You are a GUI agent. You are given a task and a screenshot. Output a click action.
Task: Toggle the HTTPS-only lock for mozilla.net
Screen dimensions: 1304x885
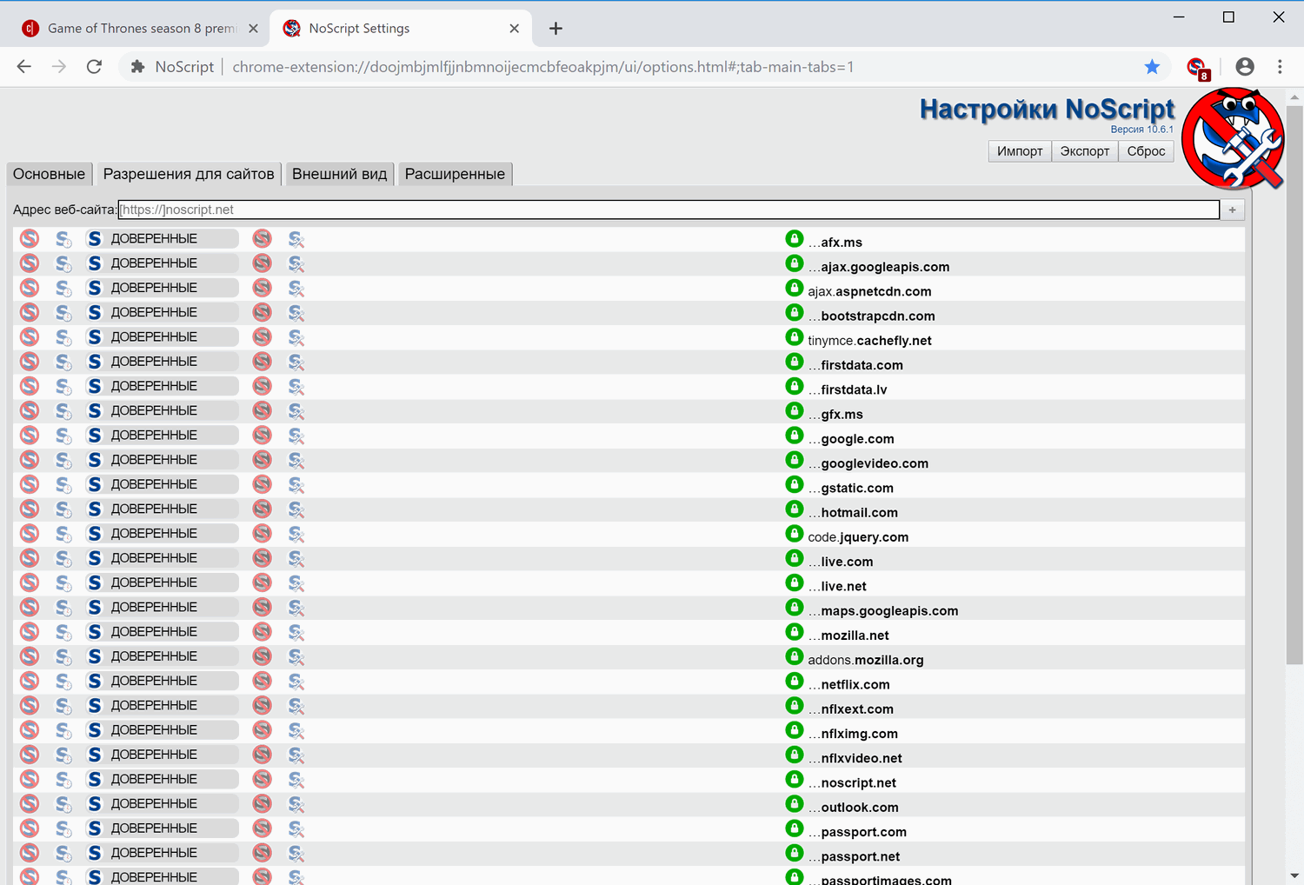pyautogui.click(x=794, y=632)
